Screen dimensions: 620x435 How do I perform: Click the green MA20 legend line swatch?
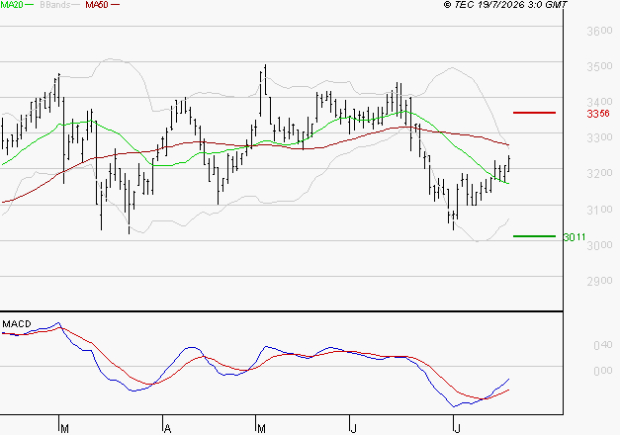tap(30, 4)
